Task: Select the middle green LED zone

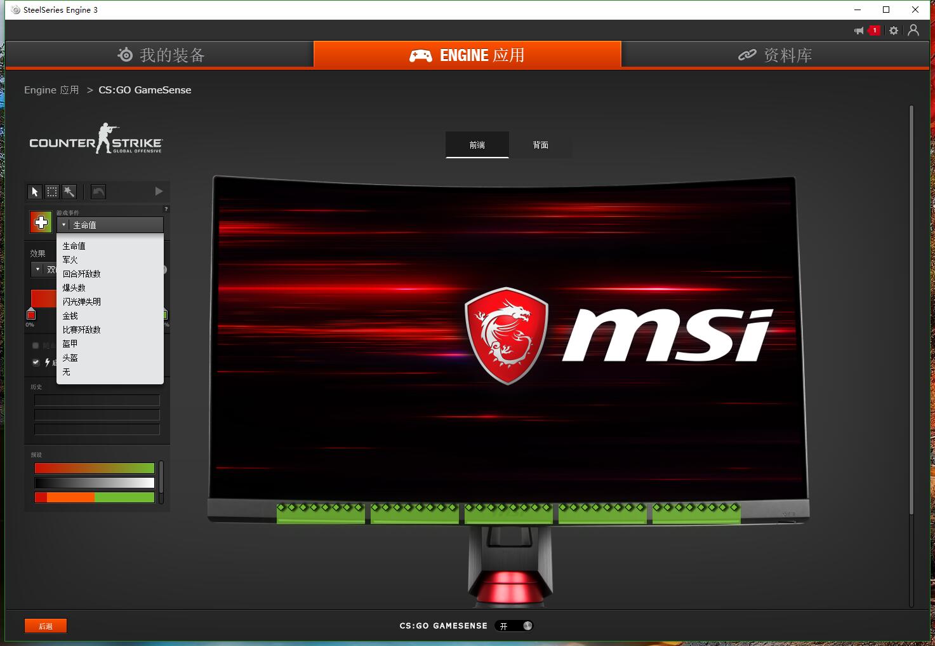Action: (508, 513)
